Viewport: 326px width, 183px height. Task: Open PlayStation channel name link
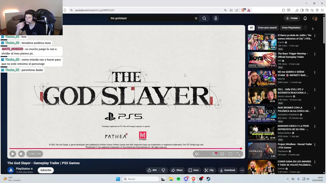(23, 169)
